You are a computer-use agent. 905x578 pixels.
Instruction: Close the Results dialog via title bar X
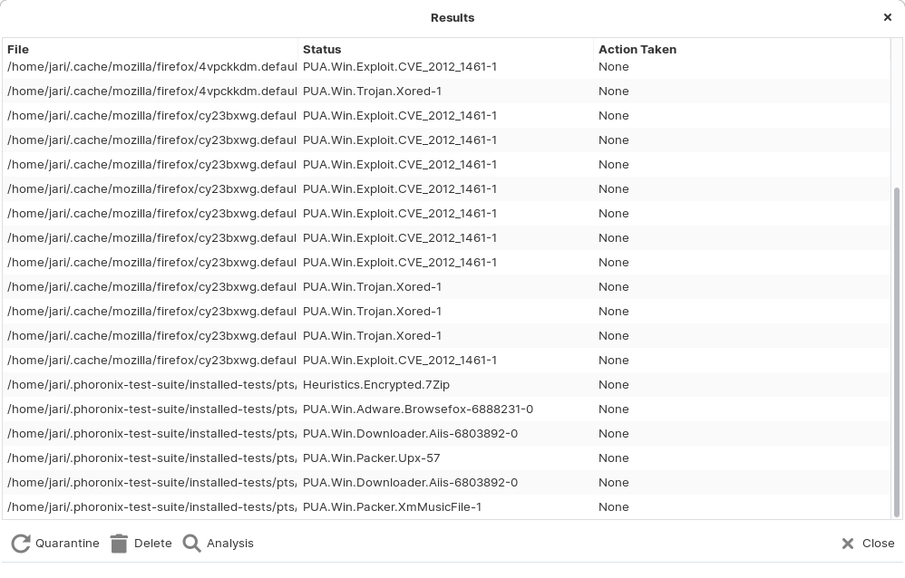click(887, 17)
